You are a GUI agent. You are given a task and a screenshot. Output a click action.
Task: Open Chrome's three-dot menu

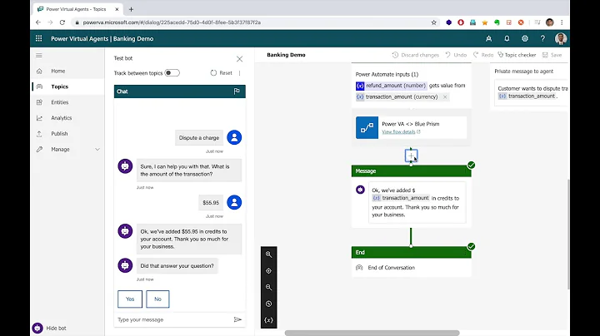tap(562, 22)
